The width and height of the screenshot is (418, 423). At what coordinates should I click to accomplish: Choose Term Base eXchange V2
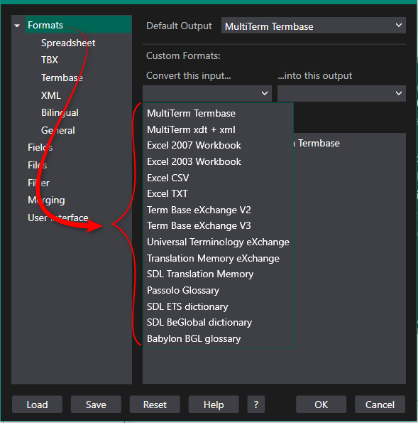point(218,210)
